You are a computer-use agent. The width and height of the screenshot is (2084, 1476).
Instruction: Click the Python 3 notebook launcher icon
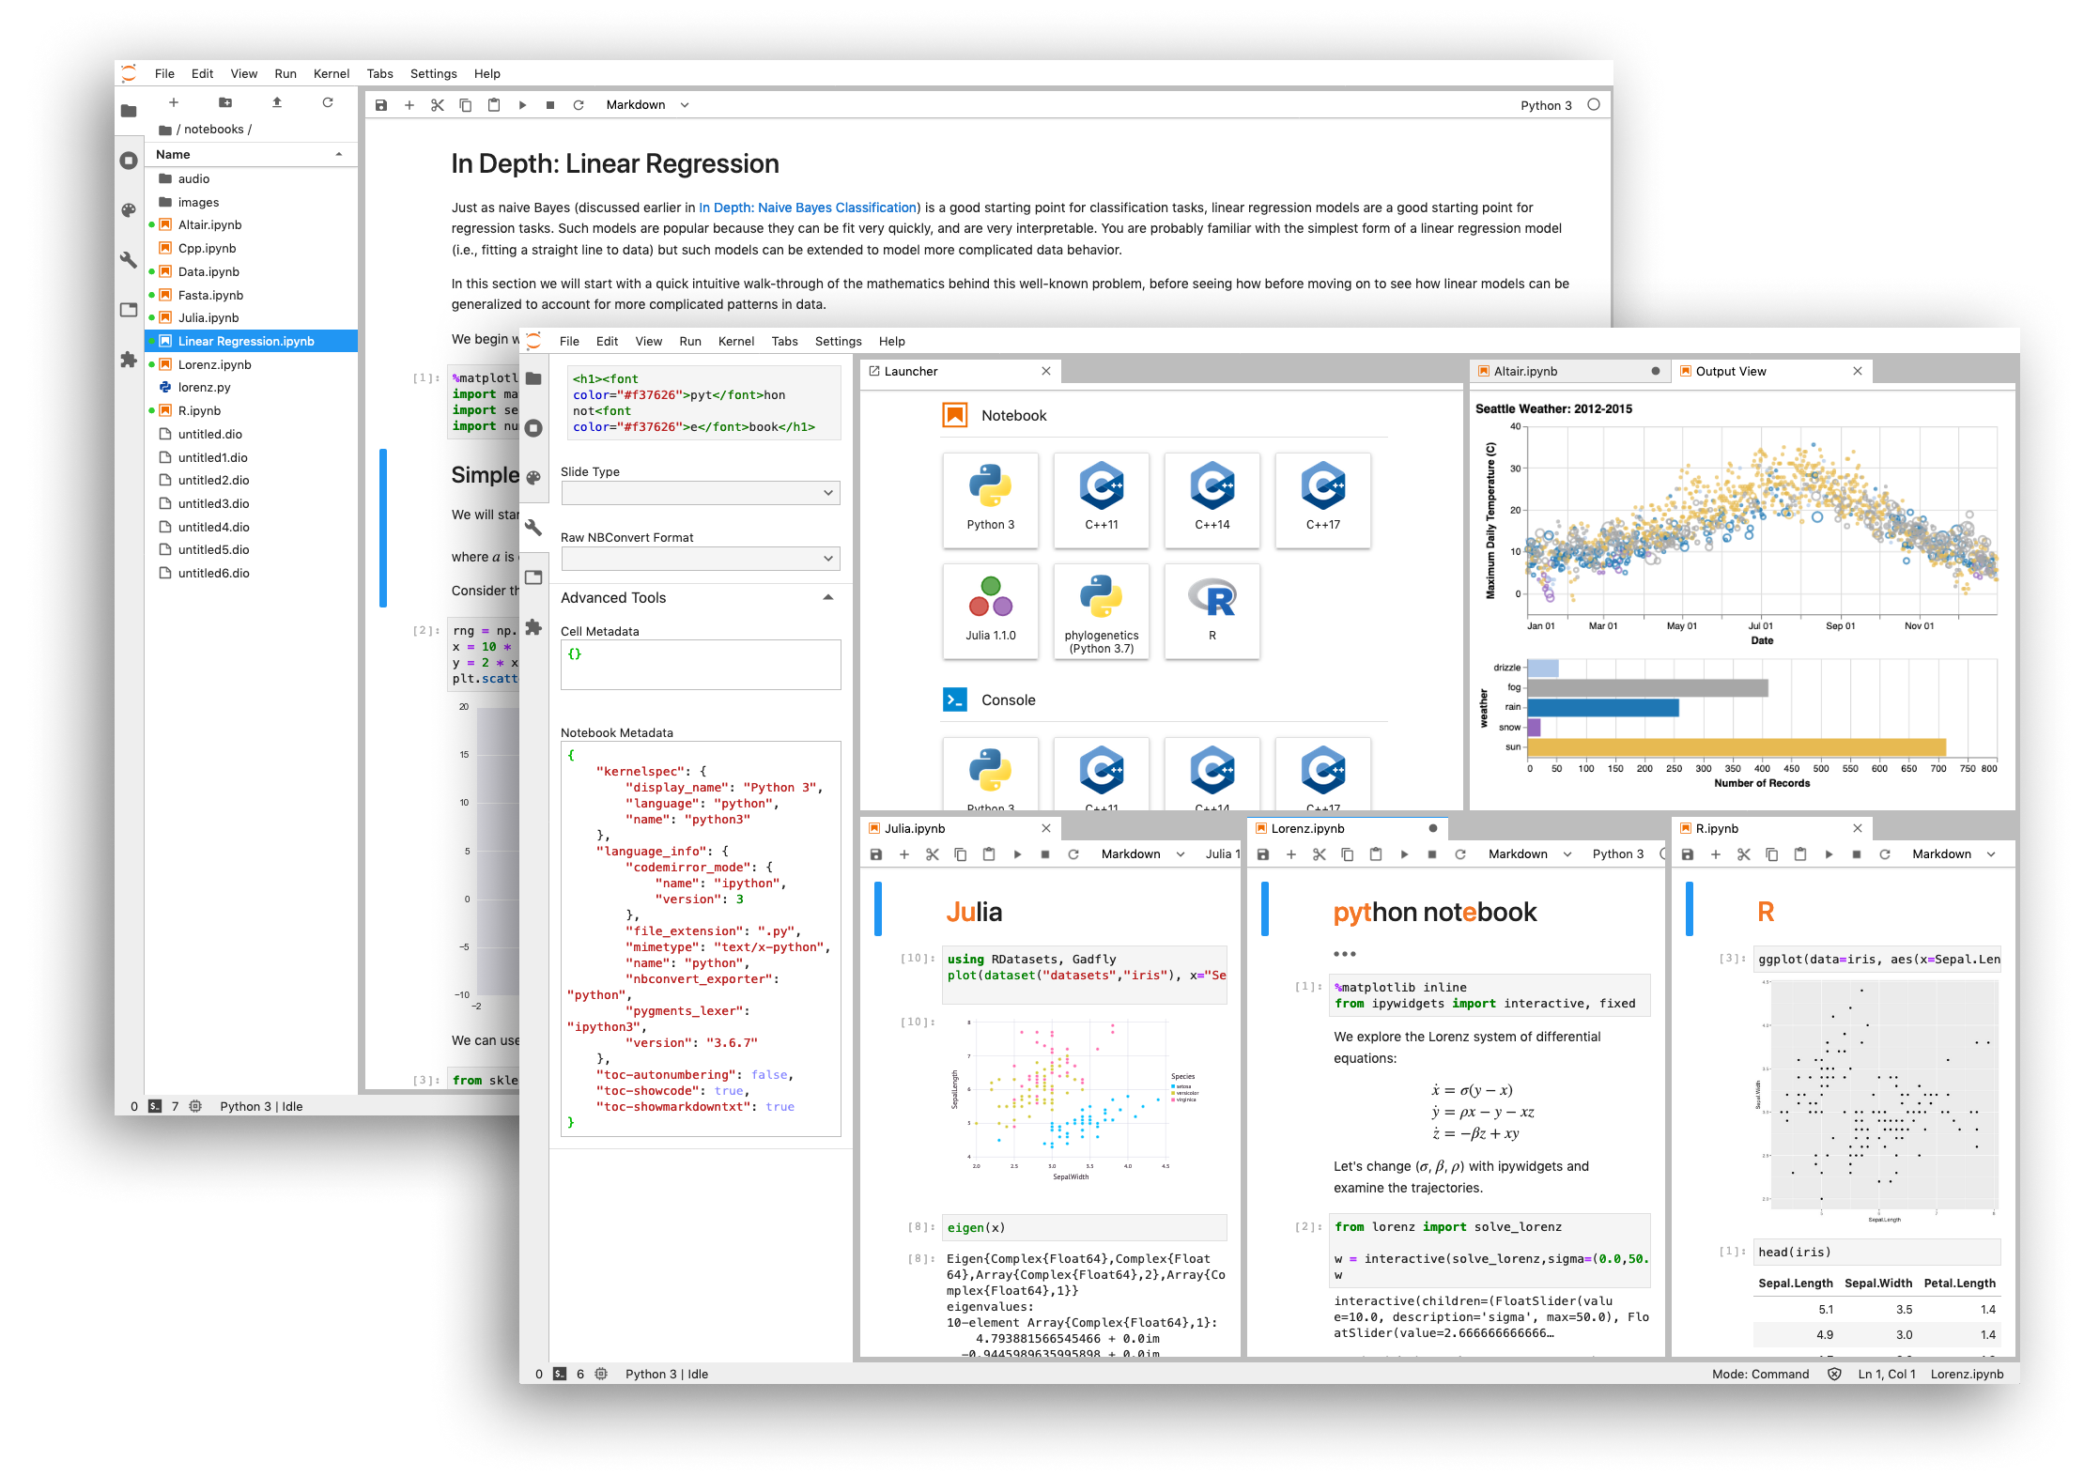[x=989, y=501]
